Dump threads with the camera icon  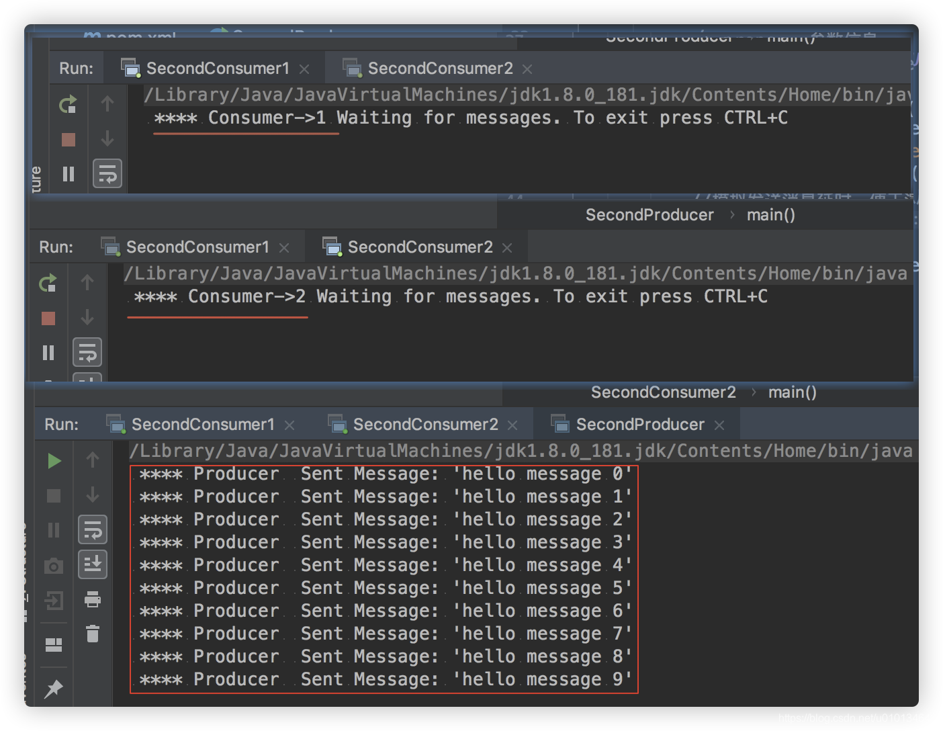pyautogui.click(x=54, y=566)
